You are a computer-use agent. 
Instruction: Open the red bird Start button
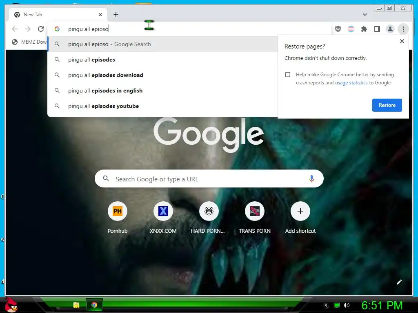11,305
